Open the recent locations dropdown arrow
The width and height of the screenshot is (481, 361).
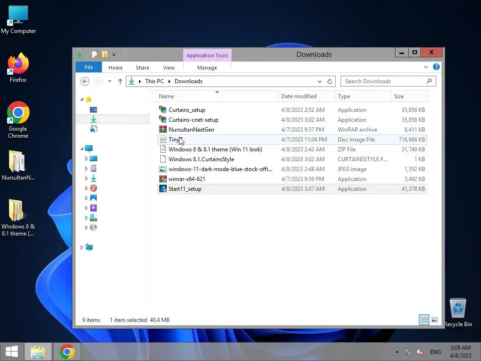[109, 81]
